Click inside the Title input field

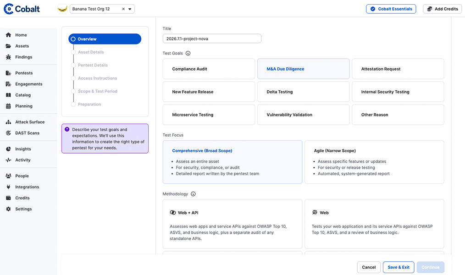coord(212,38)
